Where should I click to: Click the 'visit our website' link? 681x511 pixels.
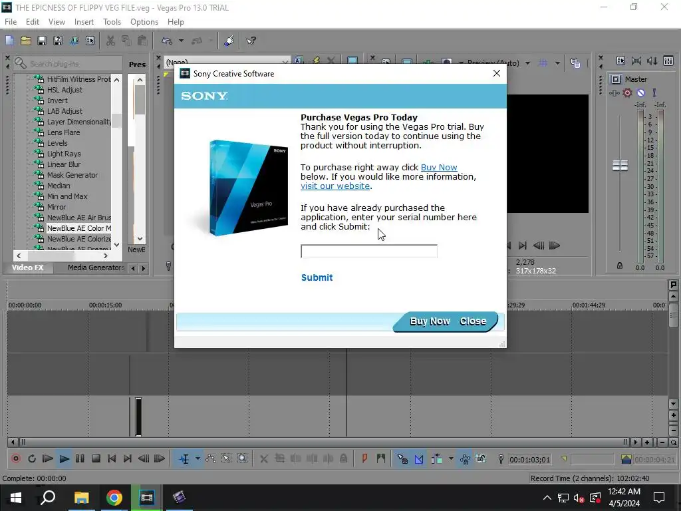(x=335, y=186)
